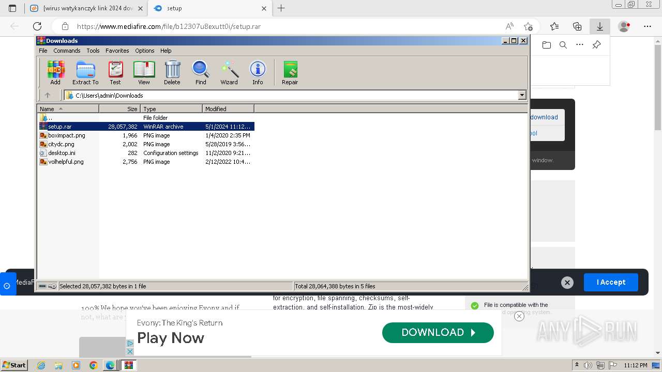Click the WinRAR taskbar icon

[128, 365]
